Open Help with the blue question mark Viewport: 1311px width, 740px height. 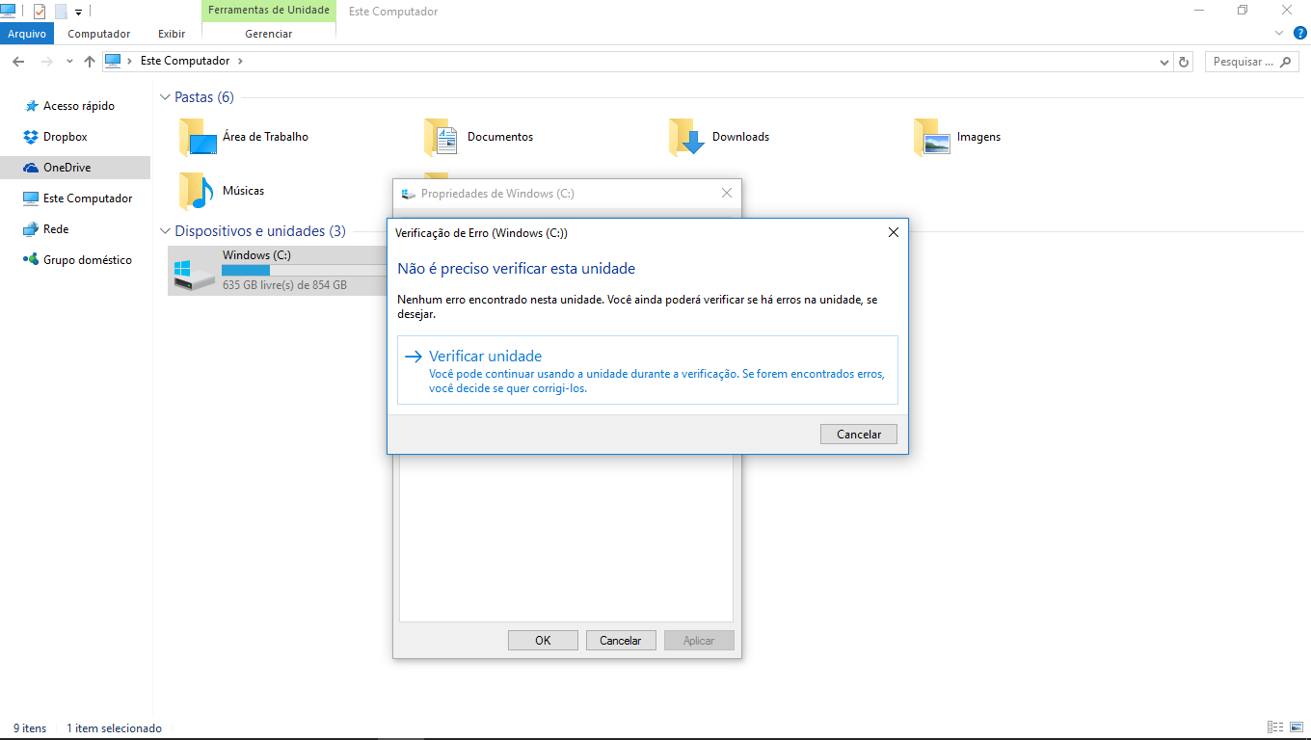tap(1299, 33)
